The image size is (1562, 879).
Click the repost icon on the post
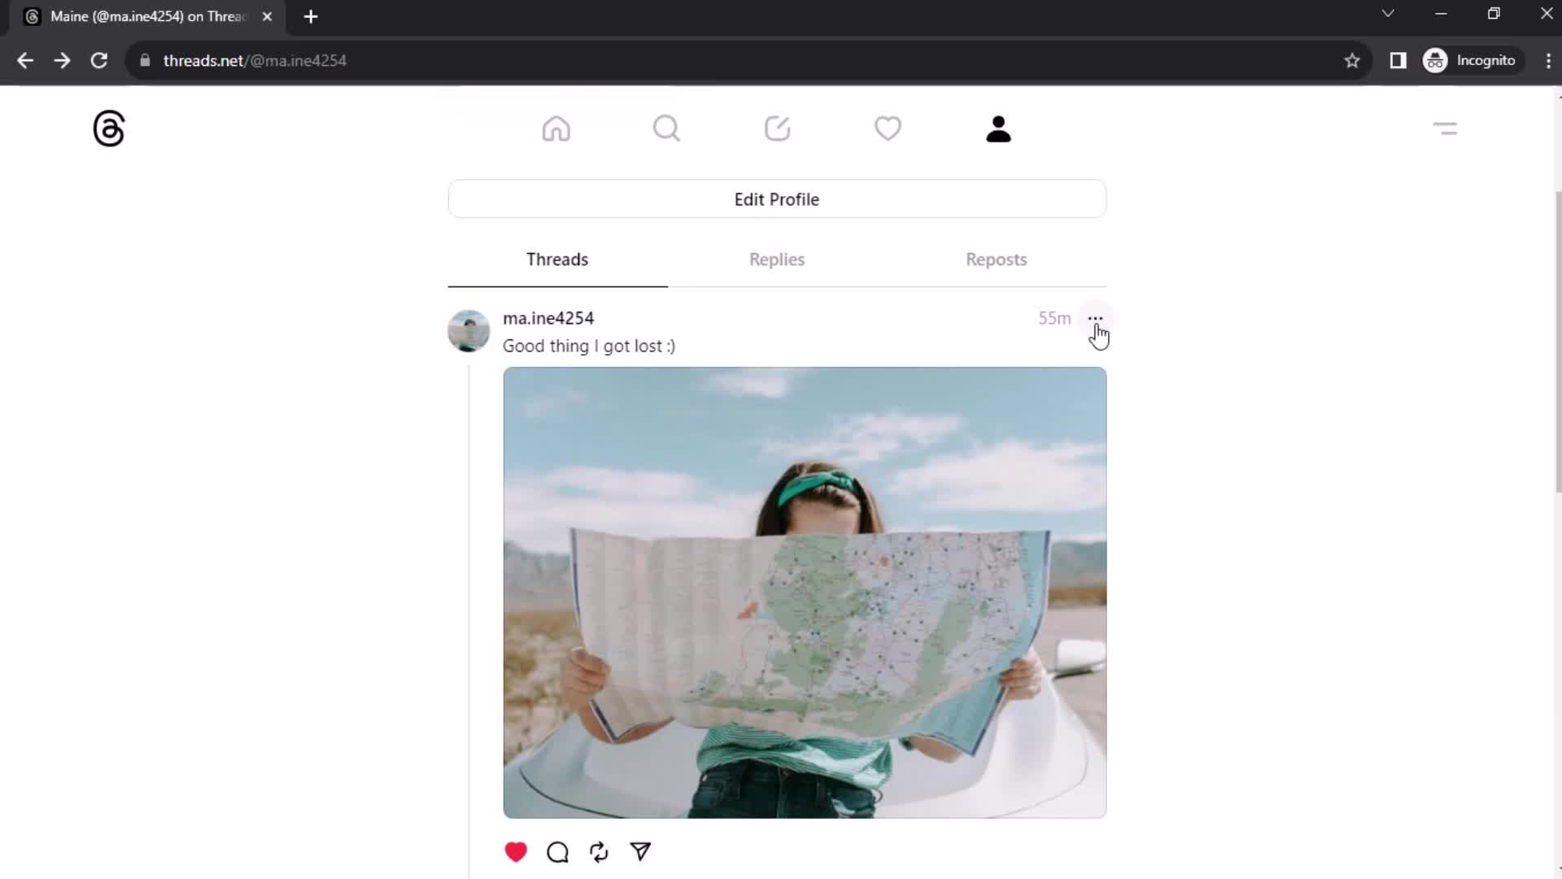pos(599,852)
